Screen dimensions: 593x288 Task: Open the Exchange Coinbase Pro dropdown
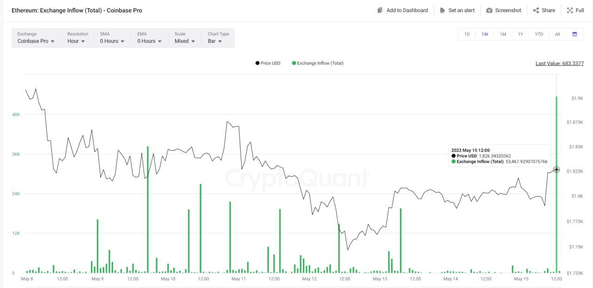(36, 38)
